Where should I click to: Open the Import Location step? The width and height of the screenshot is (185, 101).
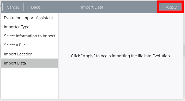click(29, 54)
